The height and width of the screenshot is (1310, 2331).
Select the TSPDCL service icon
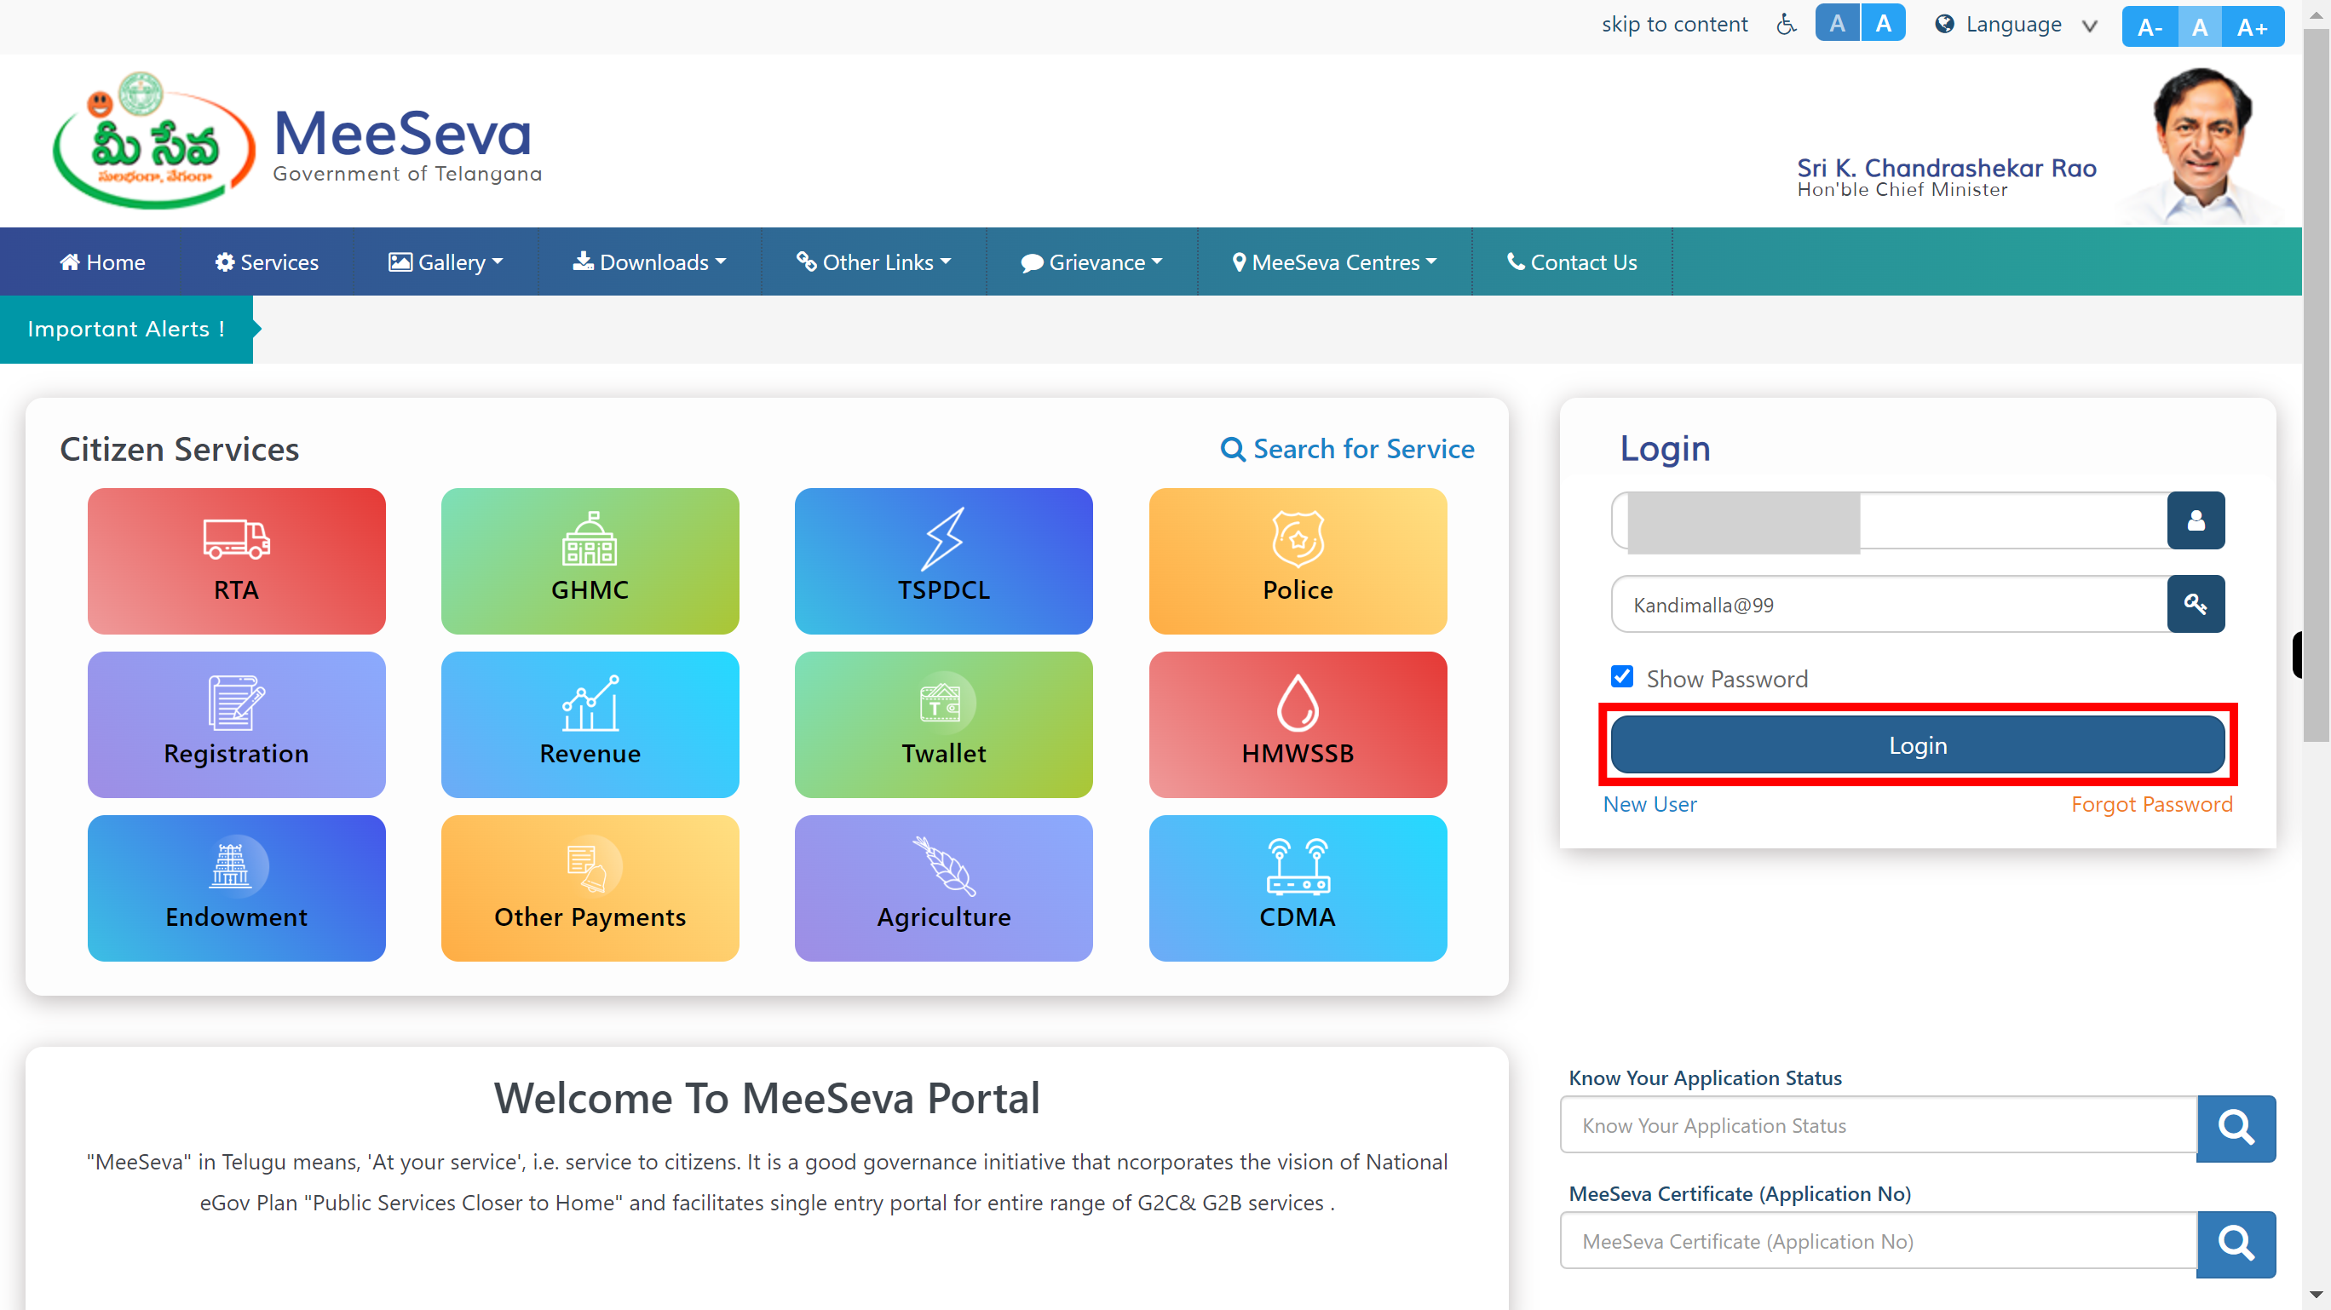click(x=943, y=559)
